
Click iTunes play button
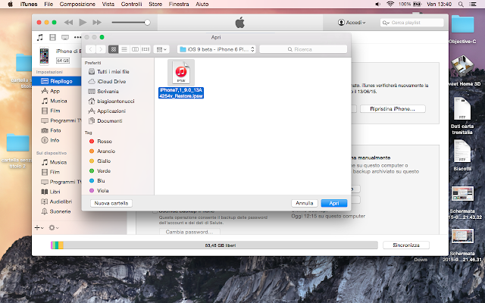[x=83, y=22]
